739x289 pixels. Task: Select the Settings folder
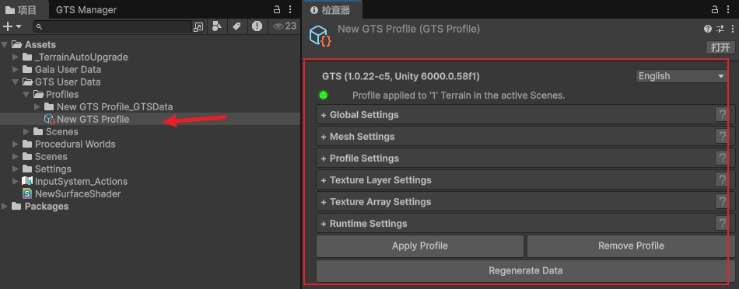click(53, 169)
